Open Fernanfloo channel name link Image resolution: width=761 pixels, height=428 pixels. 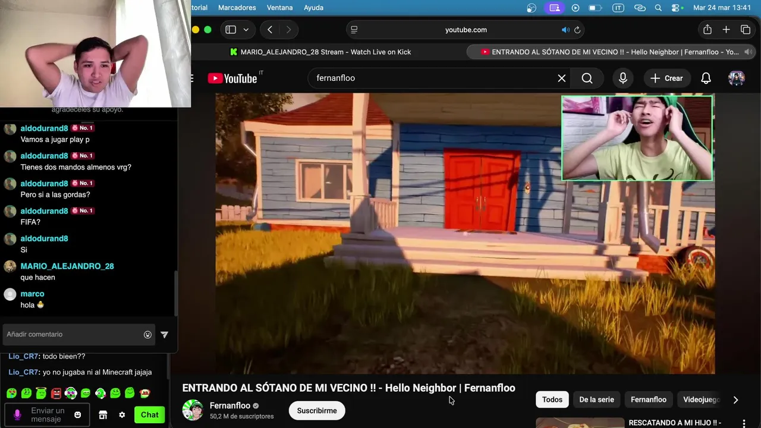click(x=229, y=405)
